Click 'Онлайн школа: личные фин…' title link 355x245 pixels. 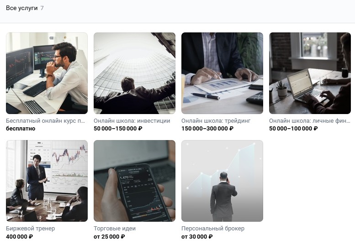pos(309,121)
